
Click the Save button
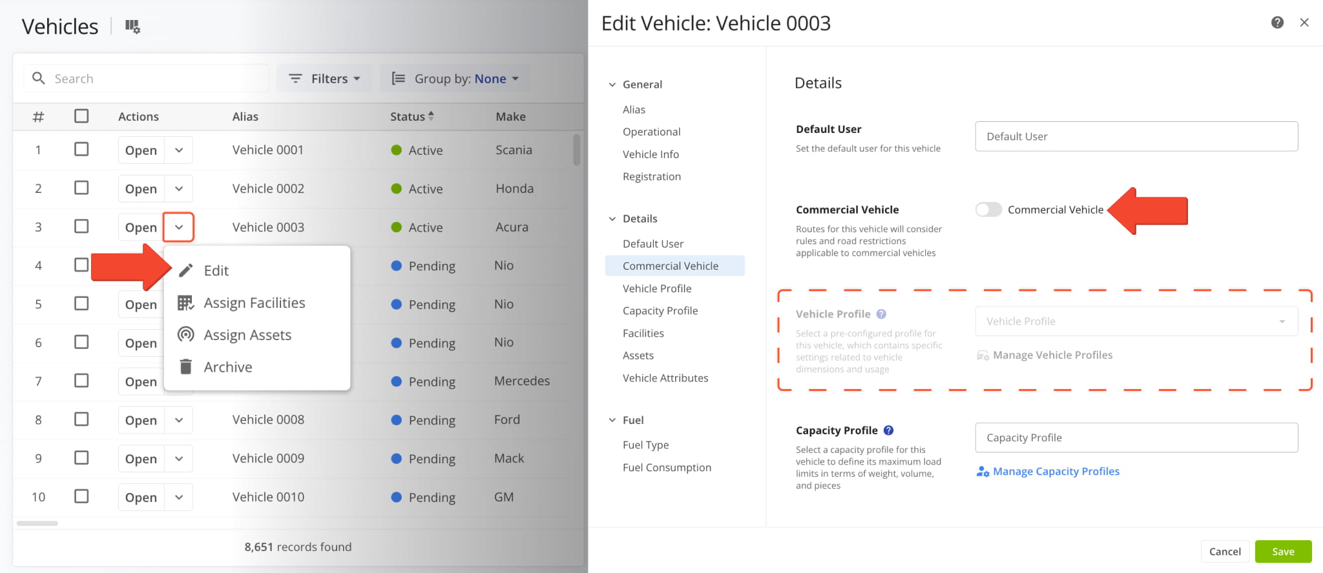pyautogui.click(x=1283, y=552)
